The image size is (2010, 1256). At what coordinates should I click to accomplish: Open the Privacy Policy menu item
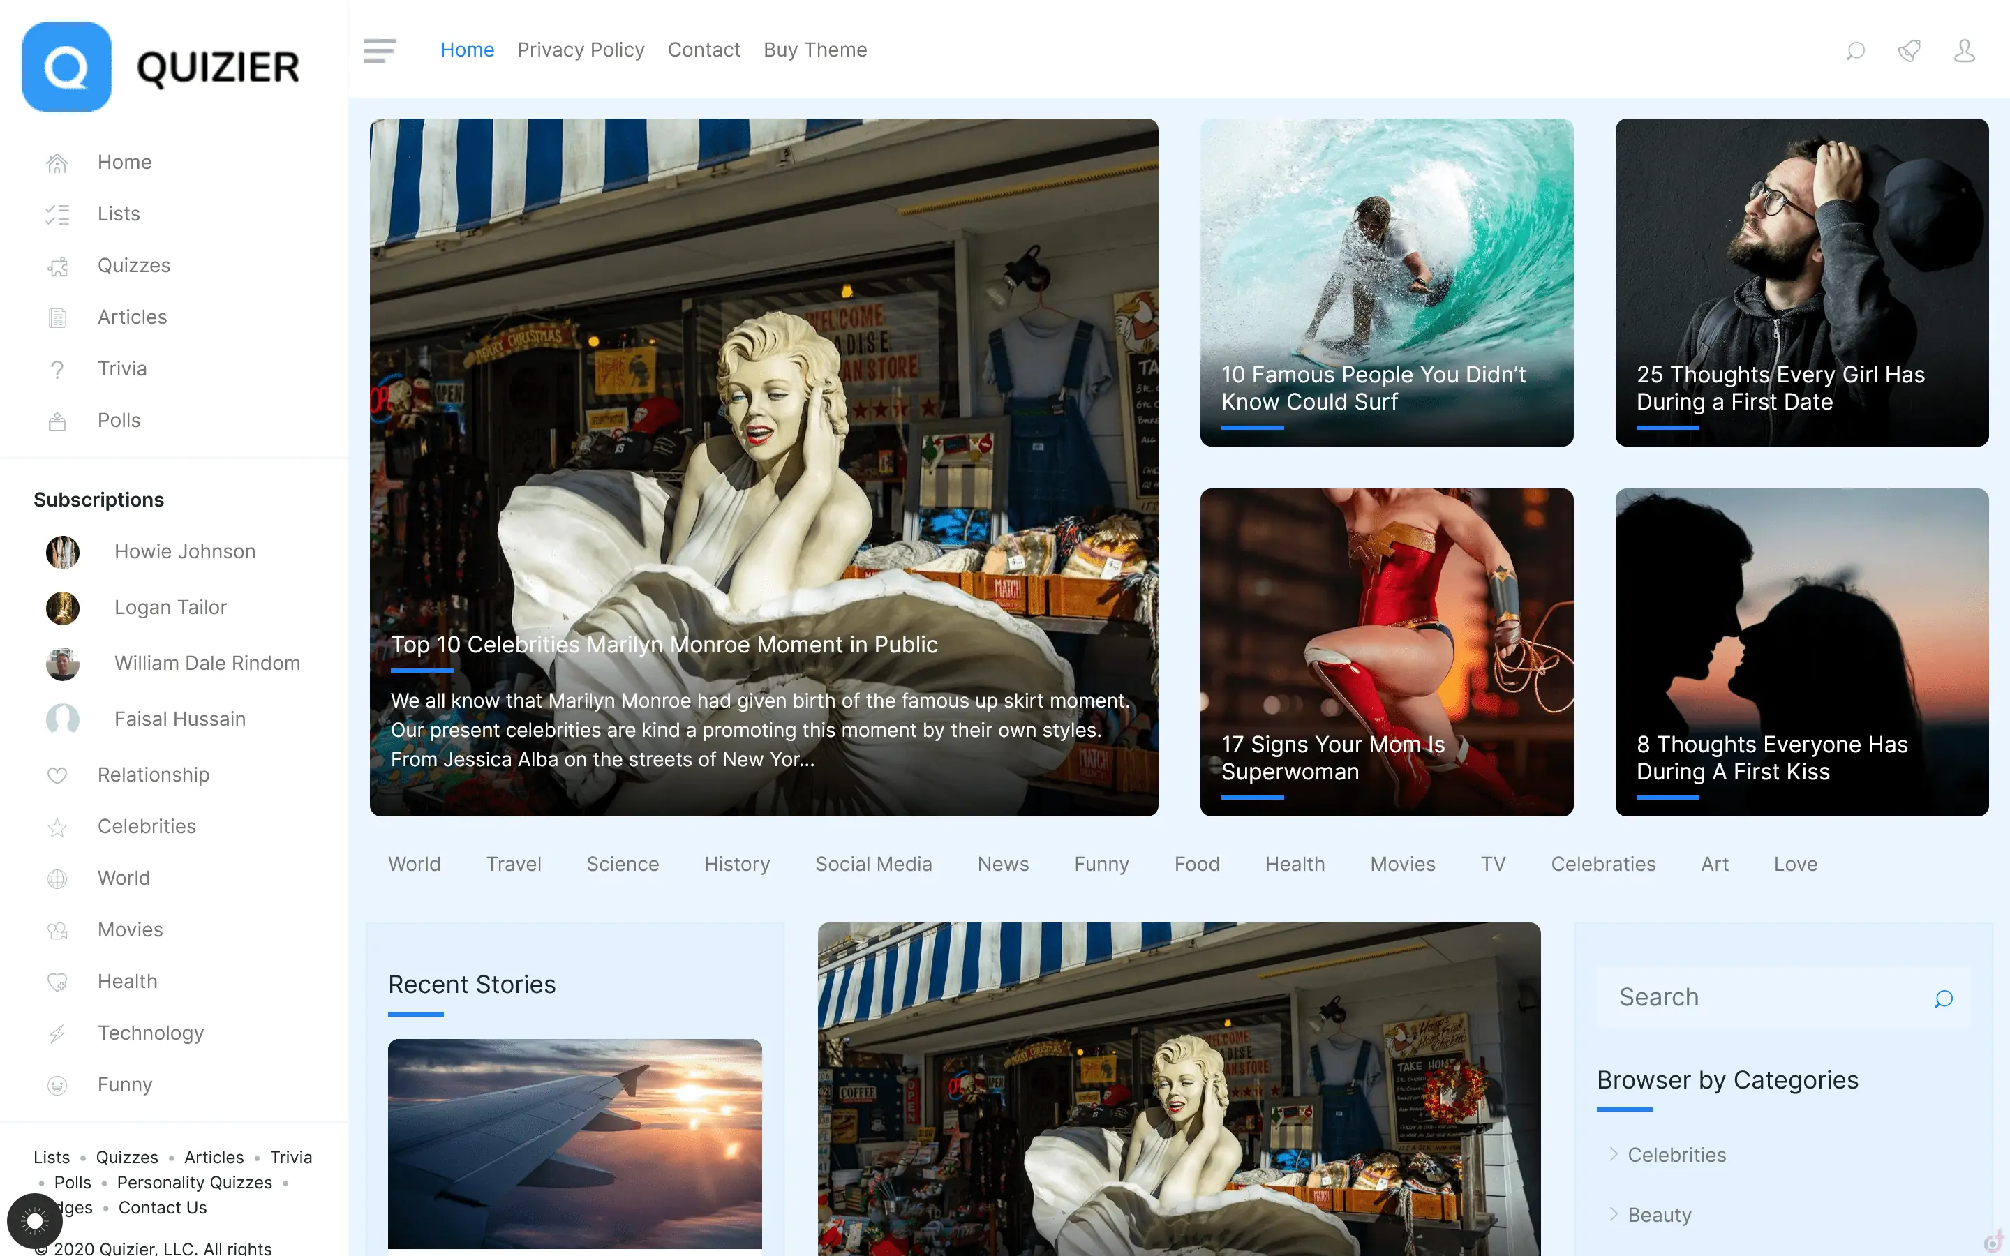tap(580, 50)
